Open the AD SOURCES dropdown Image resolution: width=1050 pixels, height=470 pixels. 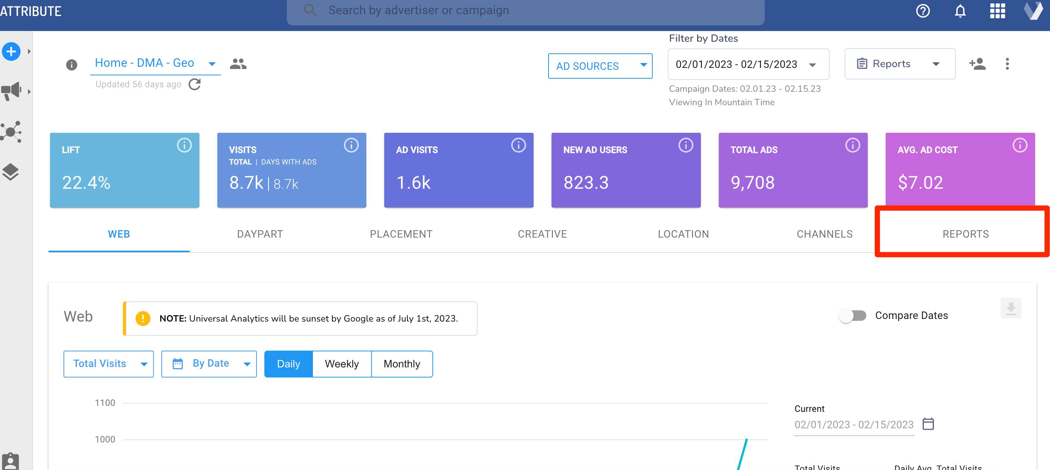point(600,66)
